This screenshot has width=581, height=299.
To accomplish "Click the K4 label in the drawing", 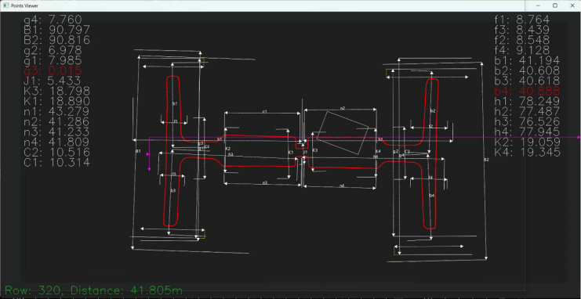I will pyautogui.click(x=378, y=151).
